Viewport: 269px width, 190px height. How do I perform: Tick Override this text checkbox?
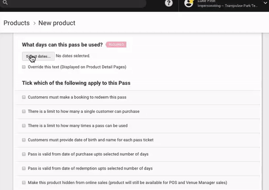pos(24,67)
